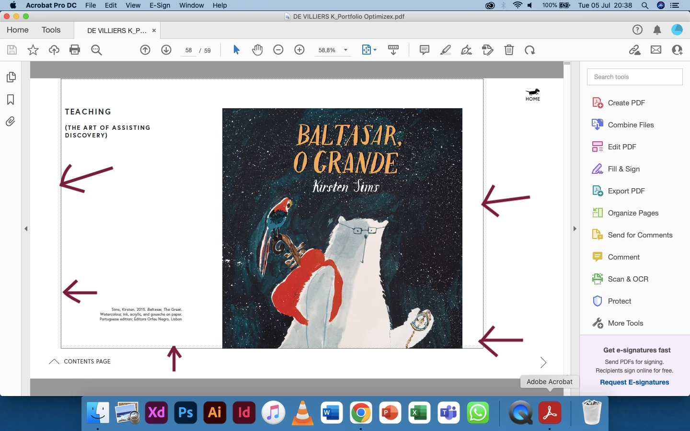Open the Help question mark icon
Viewport: 690px width, 431px height.
point(637,30)
